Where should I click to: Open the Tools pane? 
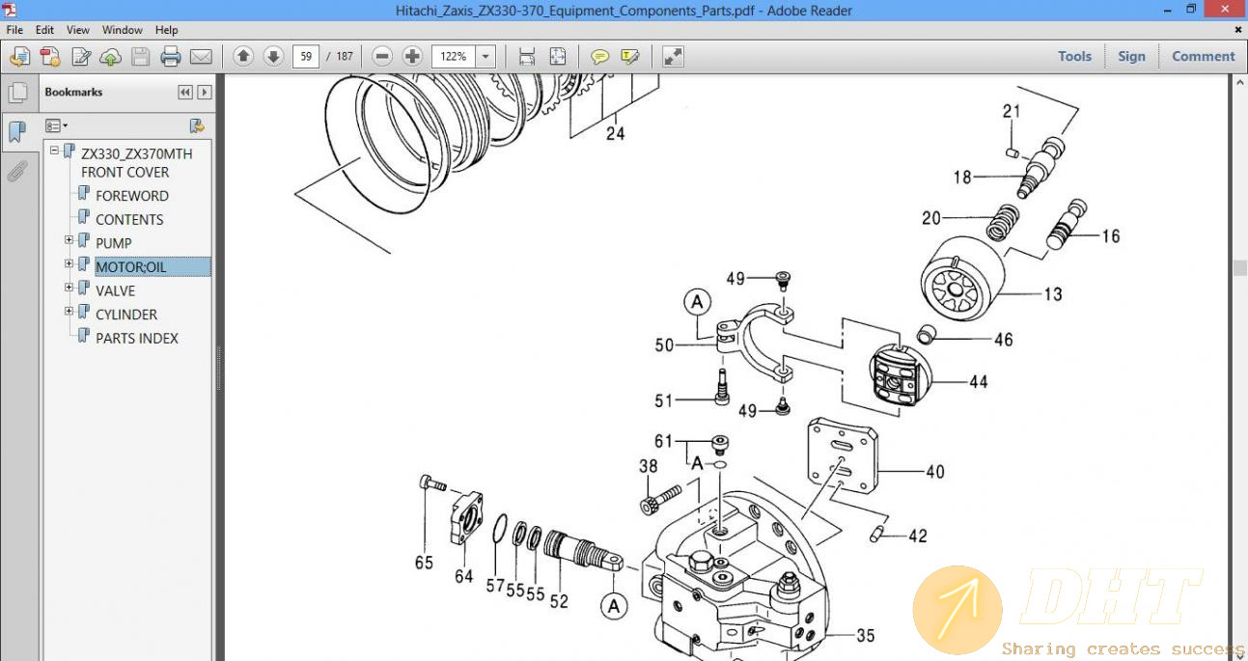pos(1074,56)
